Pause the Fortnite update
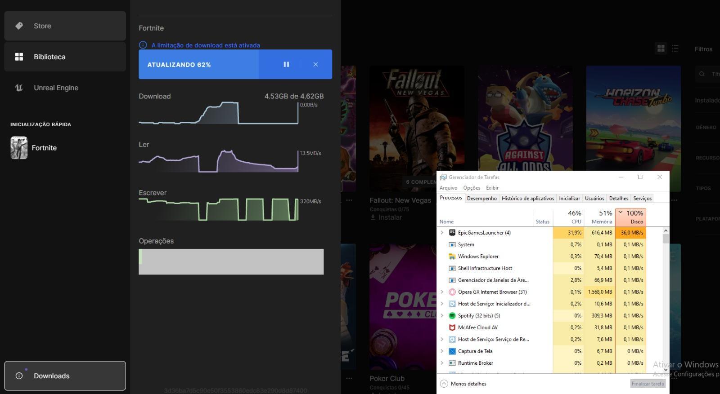The image size is (720, 394). (x=286, y=65)
